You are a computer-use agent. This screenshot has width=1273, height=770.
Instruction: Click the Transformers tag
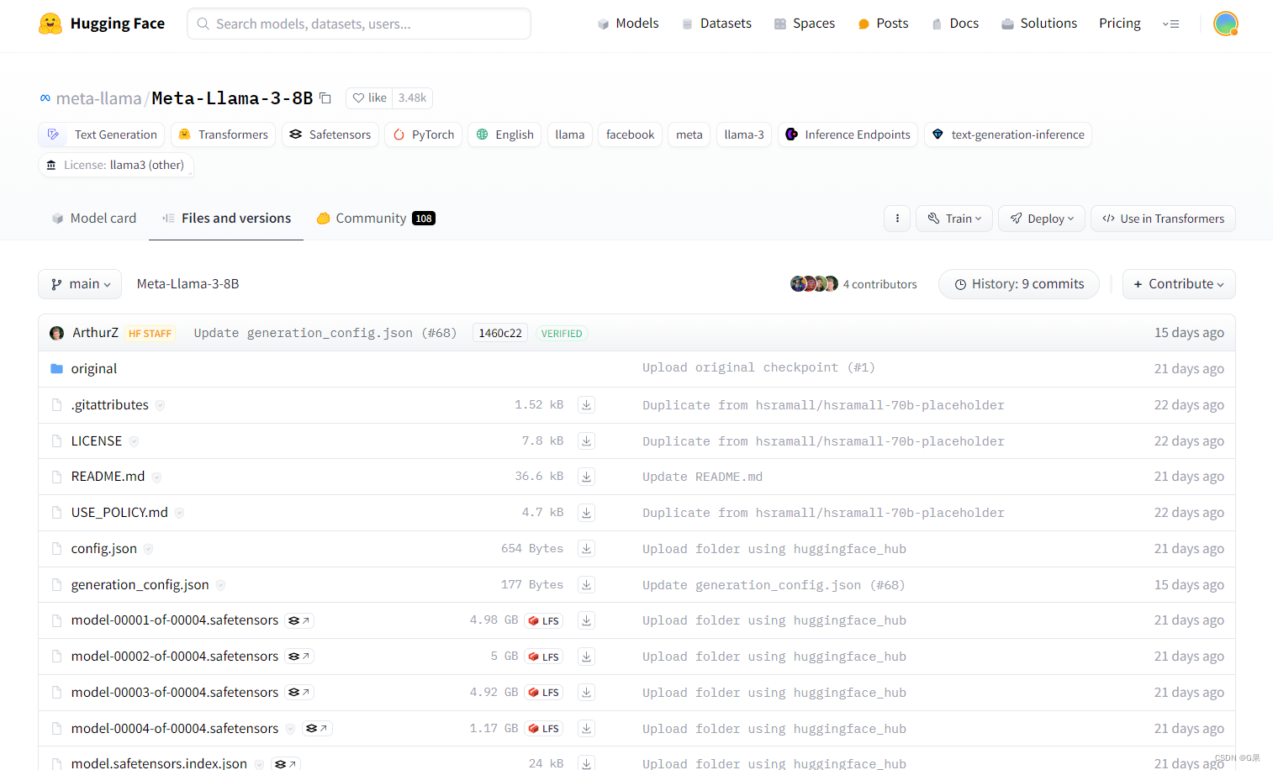tap(224, 134)
